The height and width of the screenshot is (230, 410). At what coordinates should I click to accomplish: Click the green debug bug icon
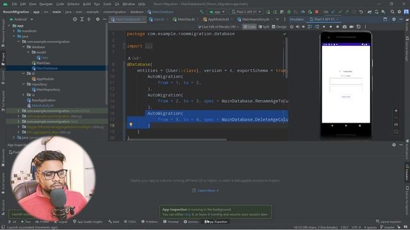[x=289, y=11]
